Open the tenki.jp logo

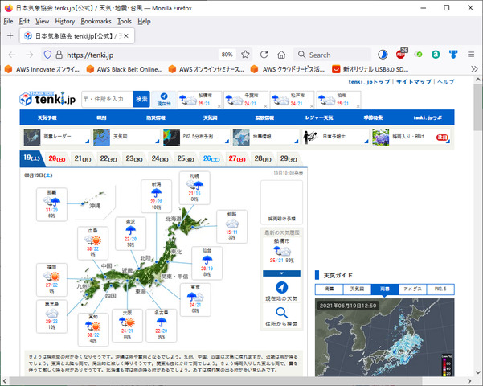click(48, 100)
